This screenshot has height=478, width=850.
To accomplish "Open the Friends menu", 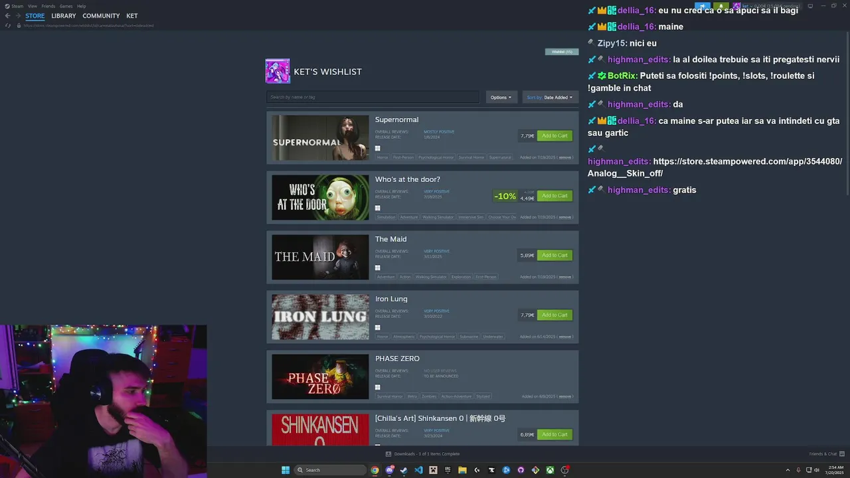I will tap(48, 6).
